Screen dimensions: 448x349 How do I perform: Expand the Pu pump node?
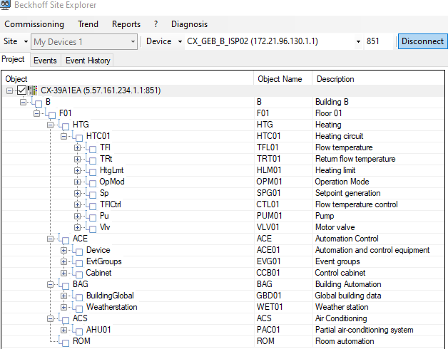point(77,217)
